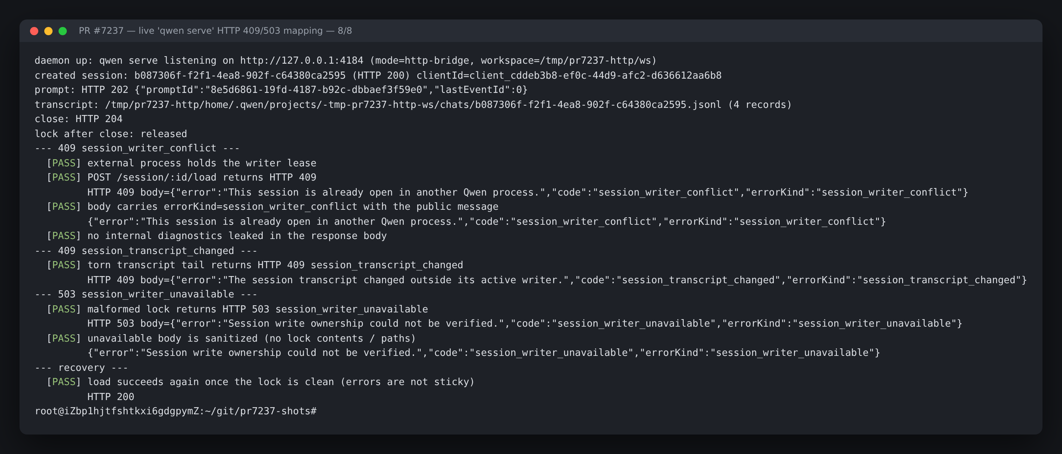Click the '409 session_transcript_changed' section header
Image resolution: width=1062 pixels, height=454 pixels.
[146, 251]
